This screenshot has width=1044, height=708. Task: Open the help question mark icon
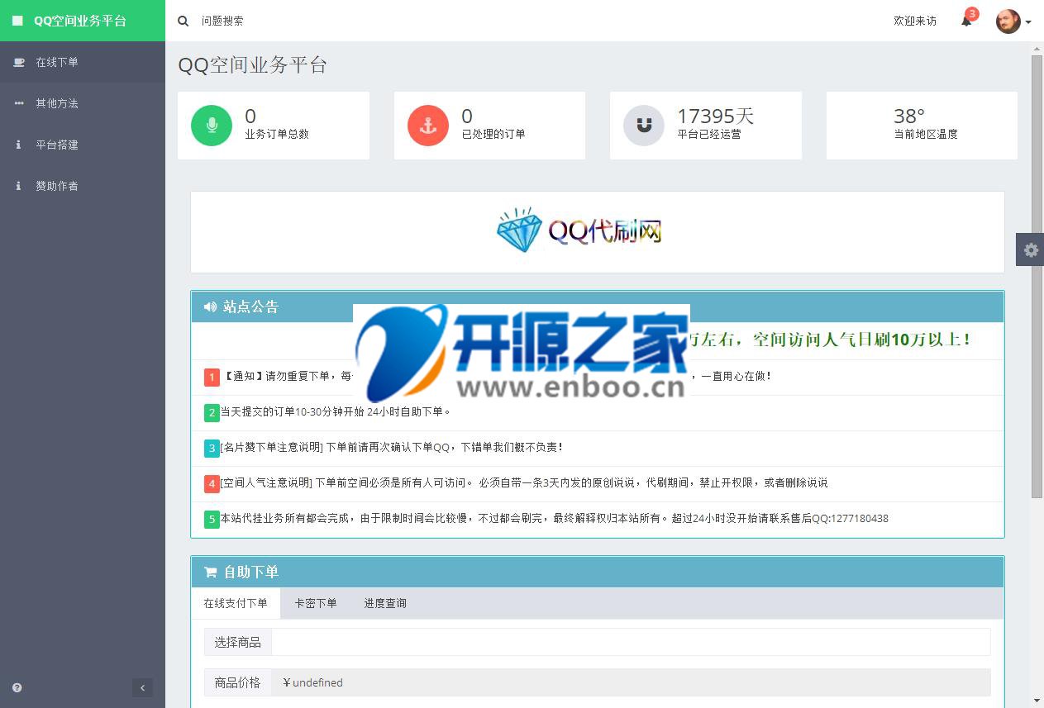pyautogui.click(x=17, y=687)
